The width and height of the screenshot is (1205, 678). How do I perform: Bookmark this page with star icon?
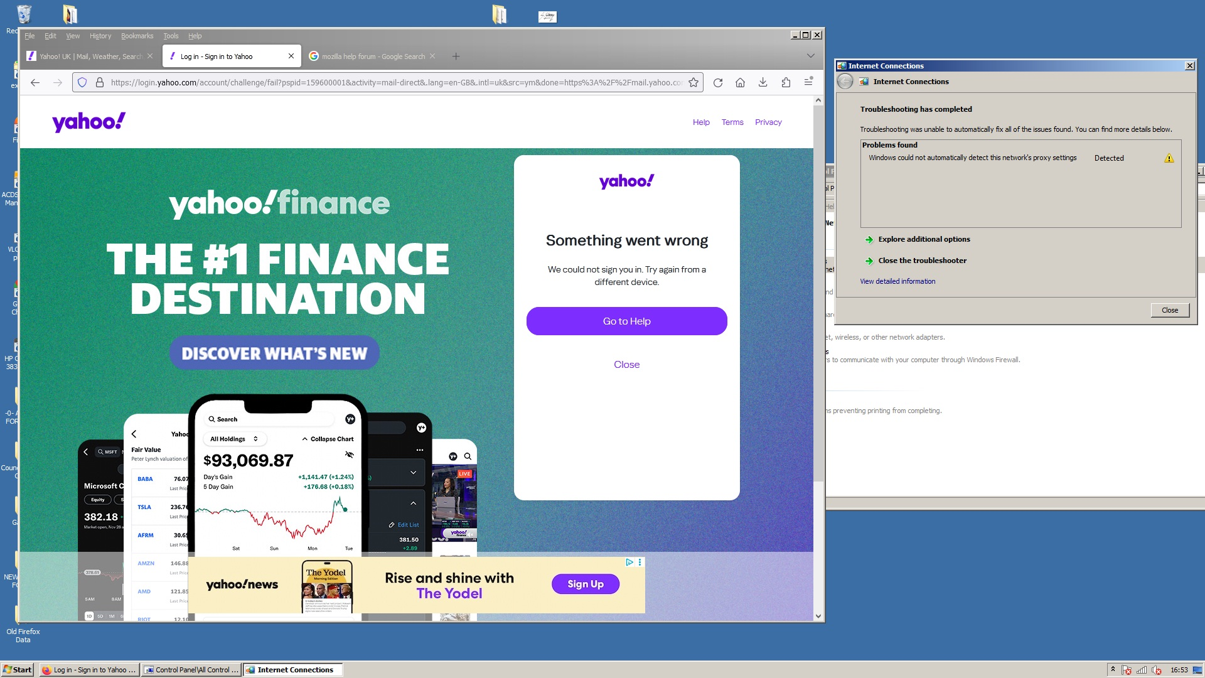pos(694,83)
